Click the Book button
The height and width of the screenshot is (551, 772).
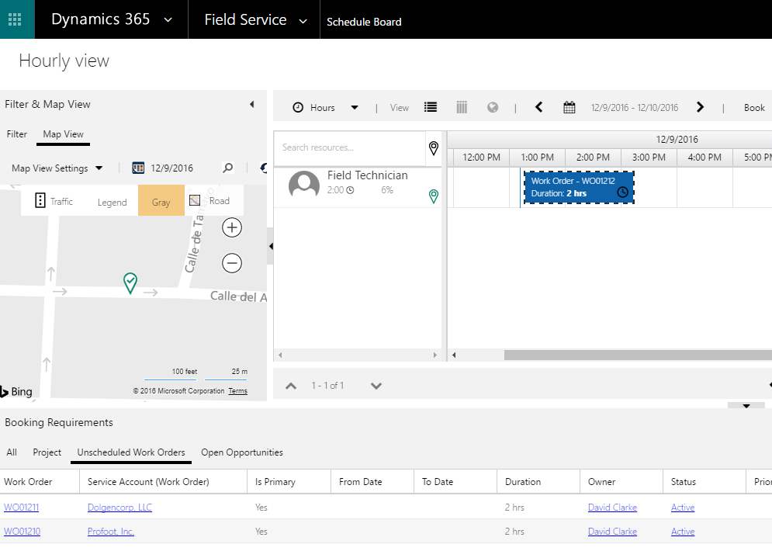click(x=754, y=107)
